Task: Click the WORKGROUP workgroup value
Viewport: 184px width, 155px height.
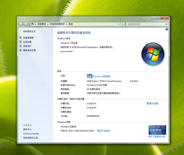Action: (x=93, y=116)
